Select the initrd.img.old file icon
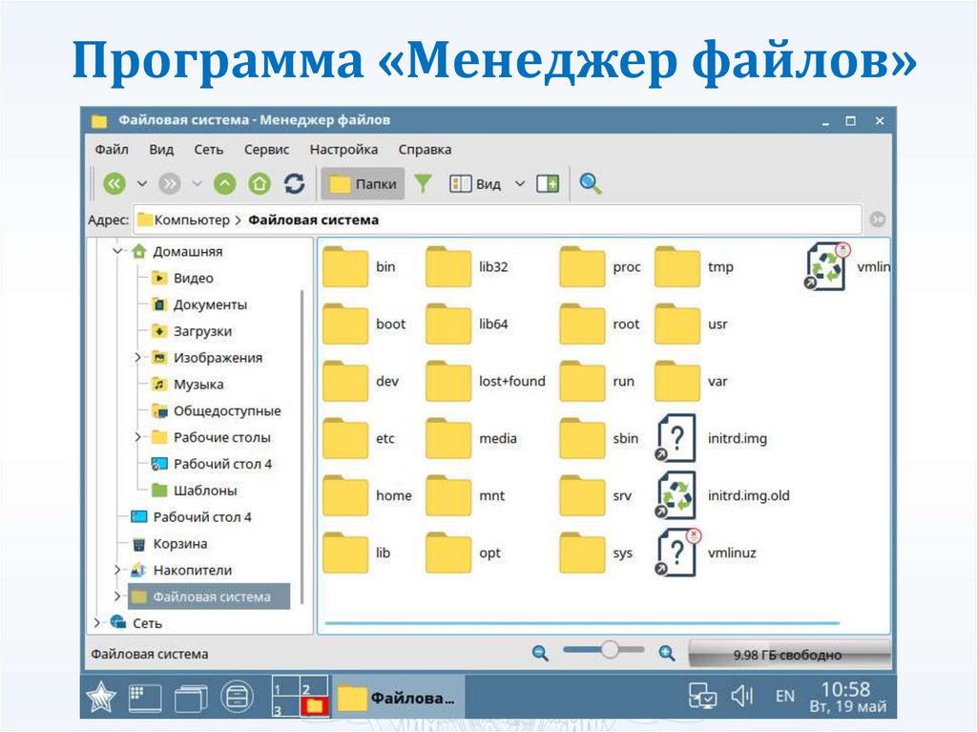977x732 pixels. tap(676, 495)
